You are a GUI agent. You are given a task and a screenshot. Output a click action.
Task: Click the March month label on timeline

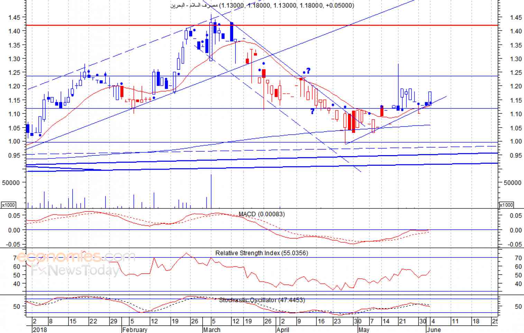(x=212, y=330)
